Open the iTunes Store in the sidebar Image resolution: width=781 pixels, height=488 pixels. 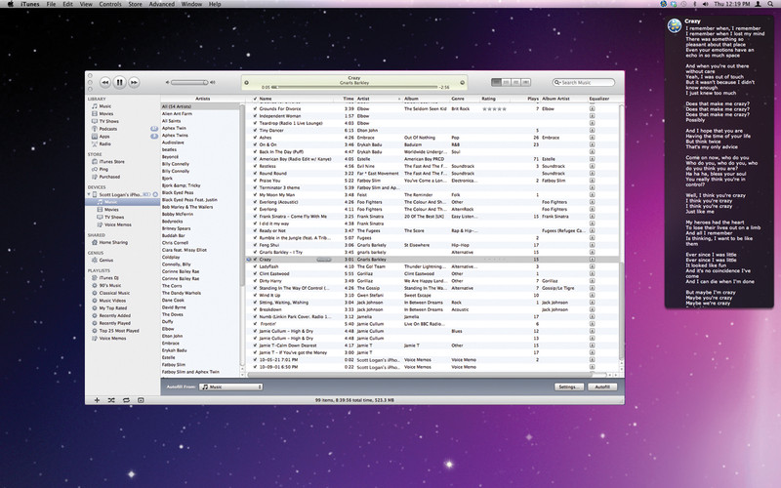pyautogui.click(x=112, y=161)
